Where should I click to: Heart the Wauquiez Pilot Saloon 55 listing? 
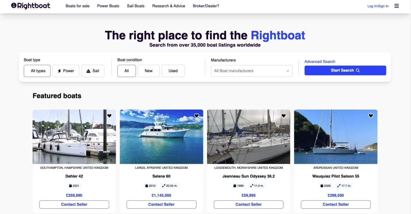371,116
